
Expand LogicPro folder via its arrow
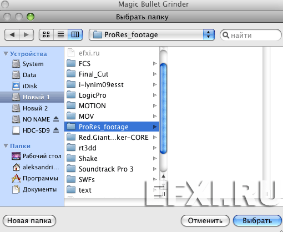click(155, 95)
